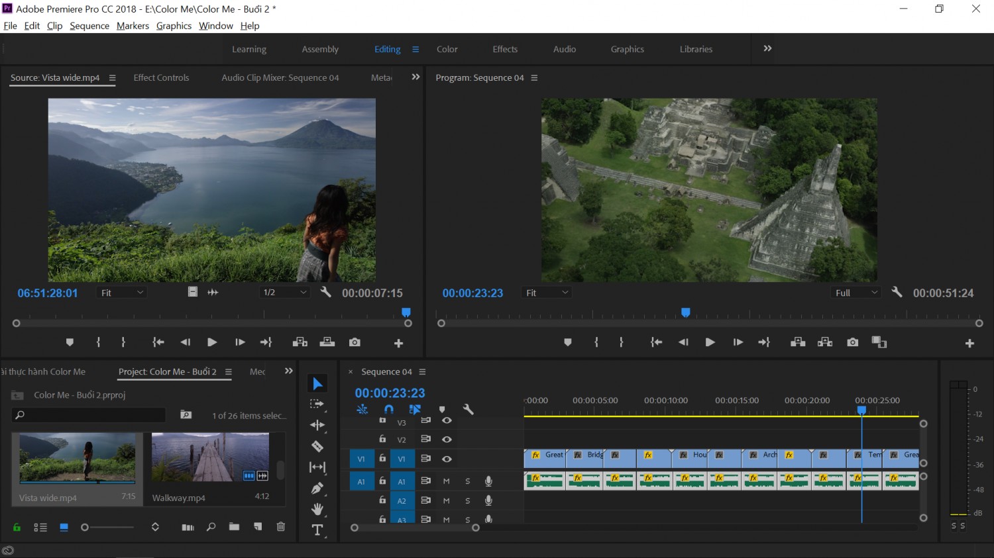Select the Walkway.mp4 thumbnail

[x=211, y=457]
